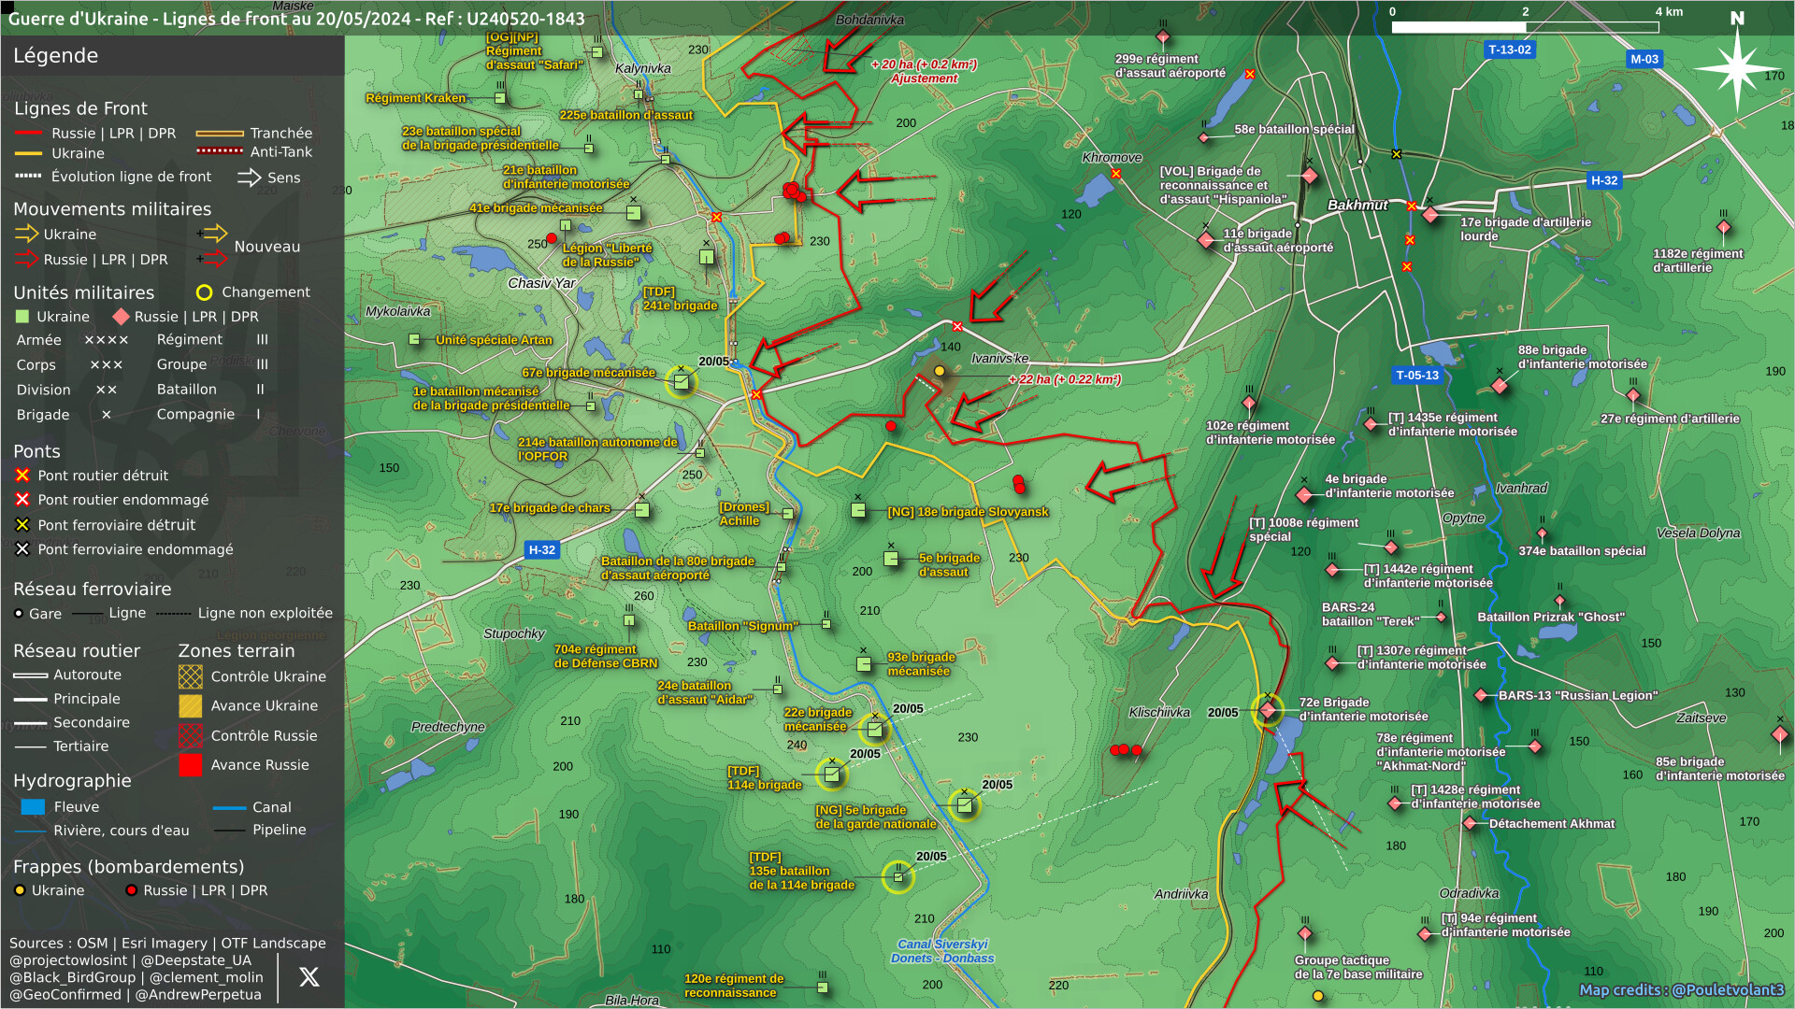
Task: Click the X (Twitter) logo icon
Action: tap(309, 977)
